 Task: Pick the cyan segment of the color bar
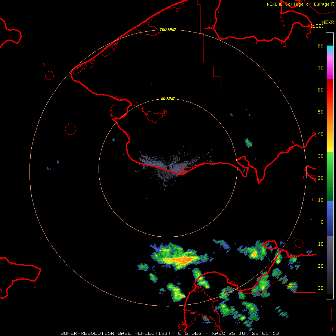coord(330,49)
